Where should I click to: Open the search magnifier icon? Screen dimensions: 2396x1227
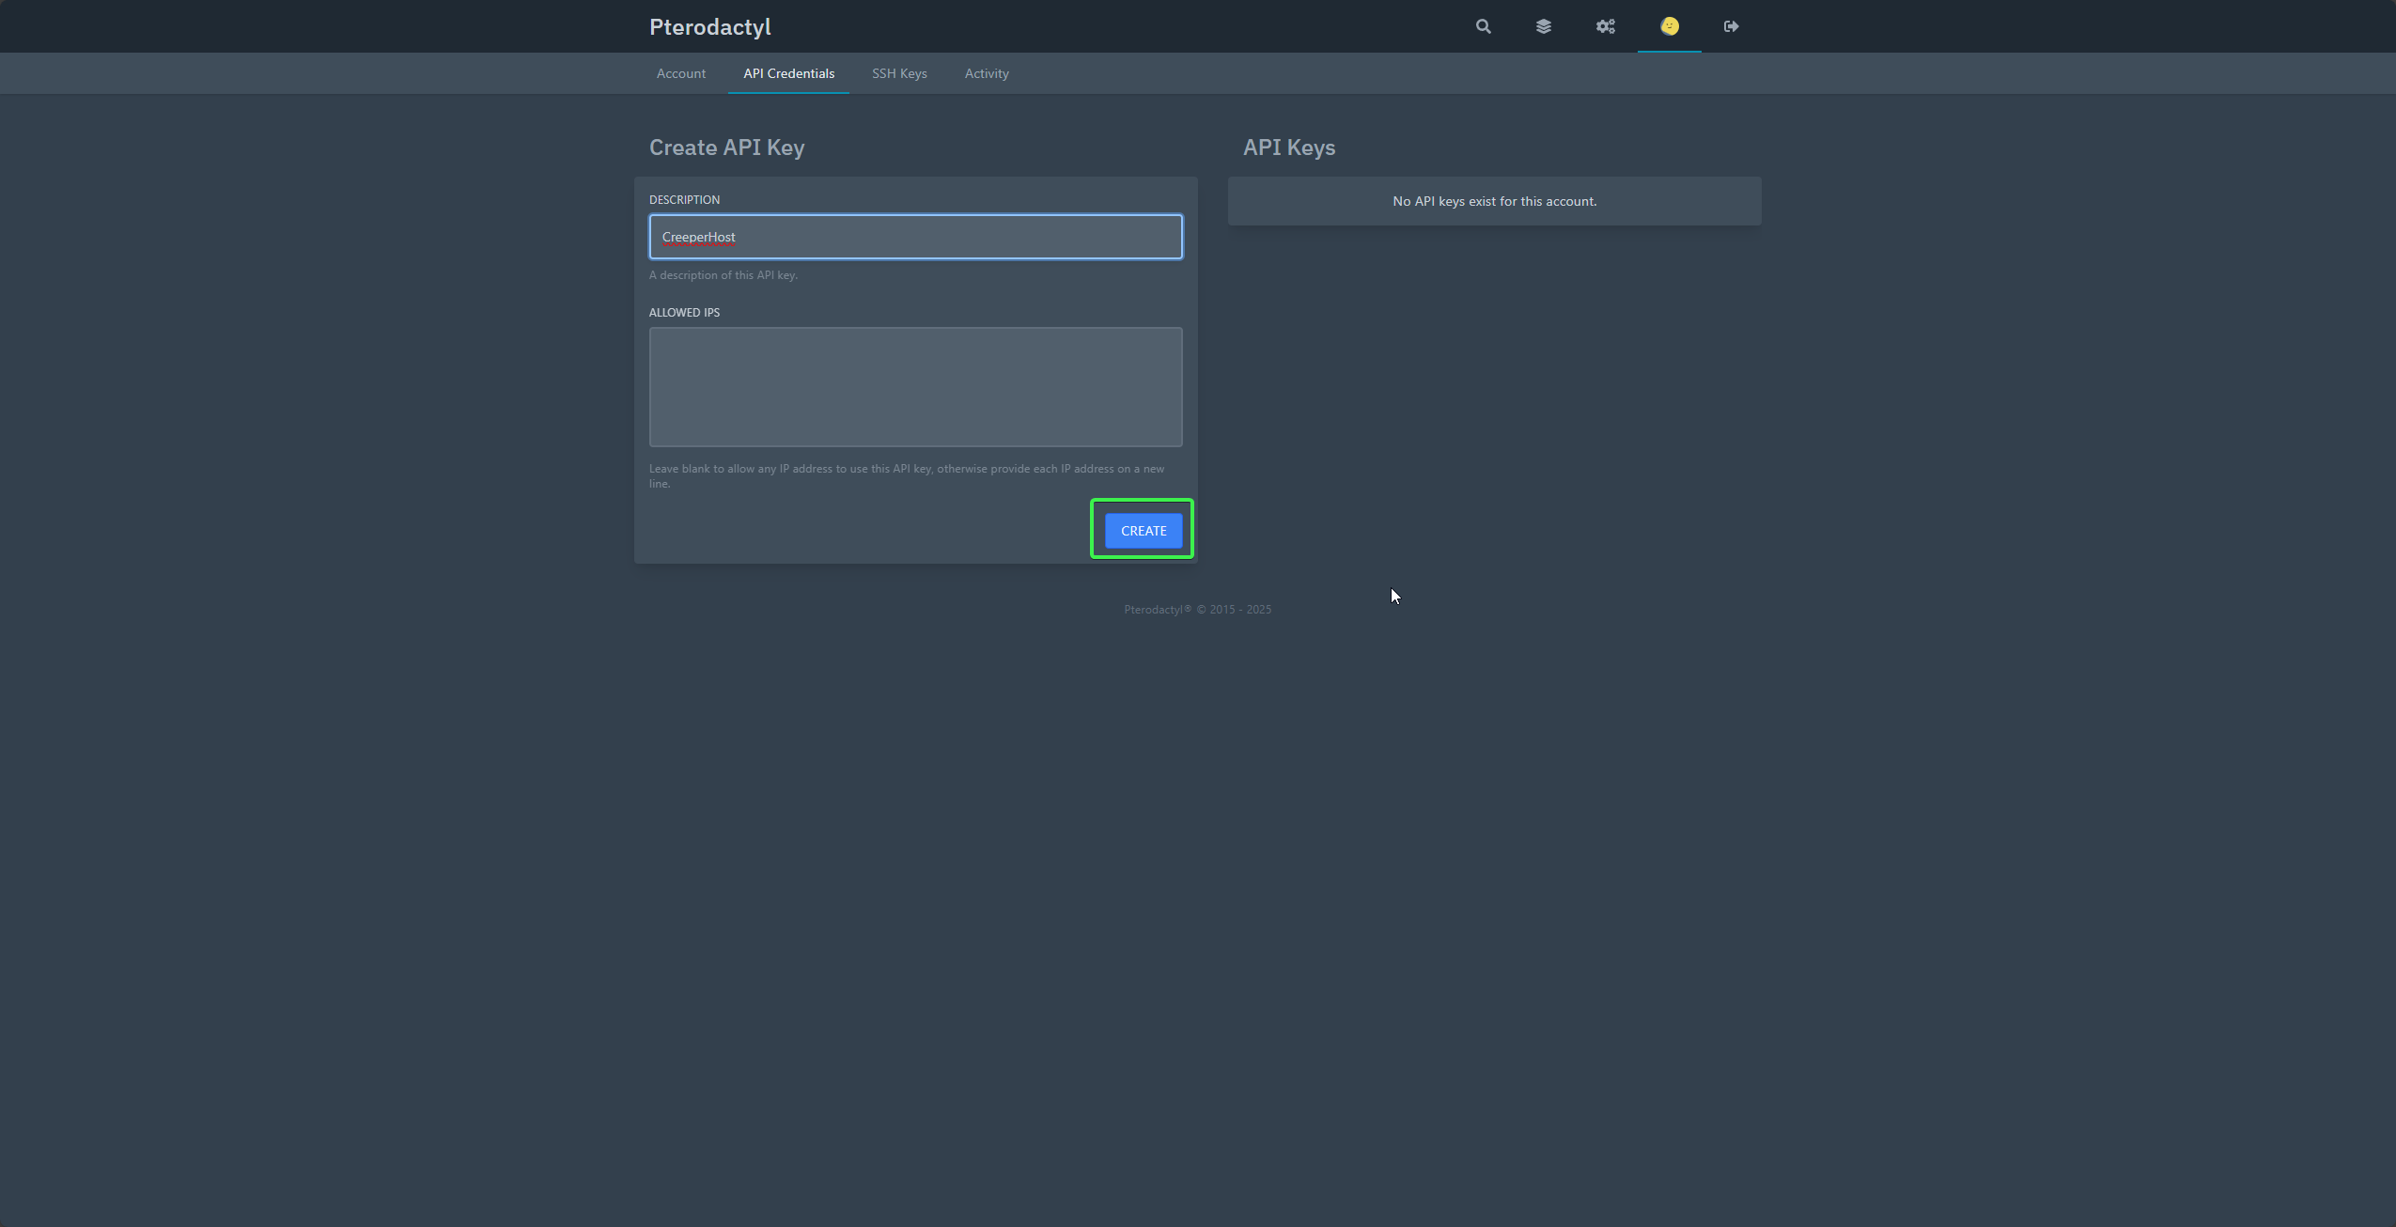click(1483, 26)
